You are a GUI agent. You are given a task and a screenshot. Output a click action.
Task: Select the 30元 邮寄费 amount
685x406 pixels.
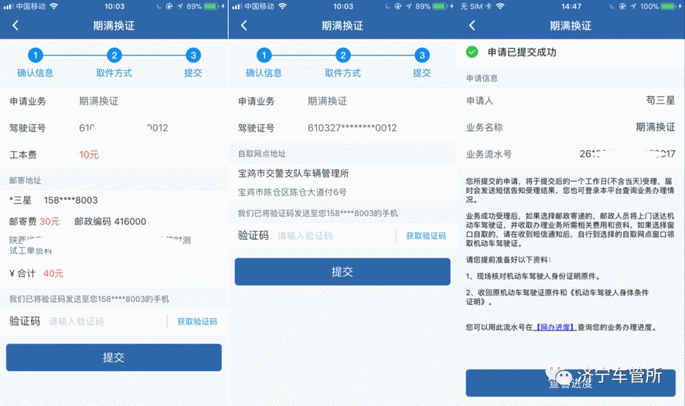[49, 222]
